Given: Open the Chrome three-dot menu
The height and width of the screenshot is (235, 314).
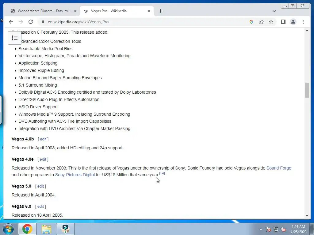Looking at the screenshot, I should click(303, 22).
